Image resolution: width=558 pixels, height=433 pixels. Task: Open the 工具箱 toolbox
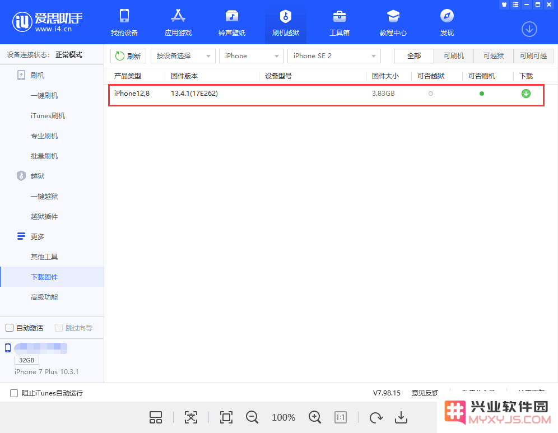pos(340,23)
